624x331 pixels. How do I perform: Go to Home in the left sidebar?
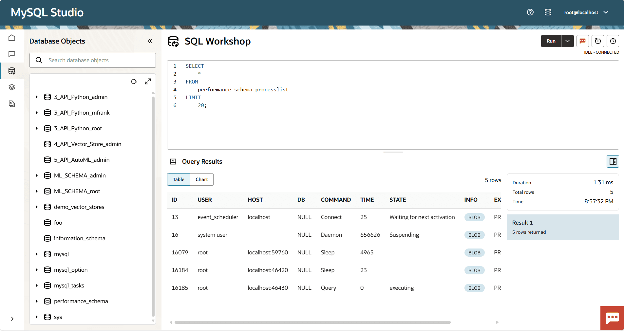click(12, 38)
